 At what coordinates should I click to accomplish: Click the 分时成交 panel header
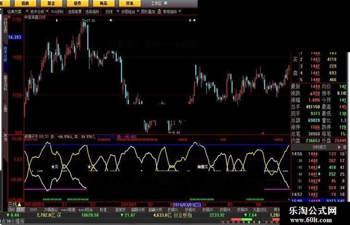tap(319, 147)
